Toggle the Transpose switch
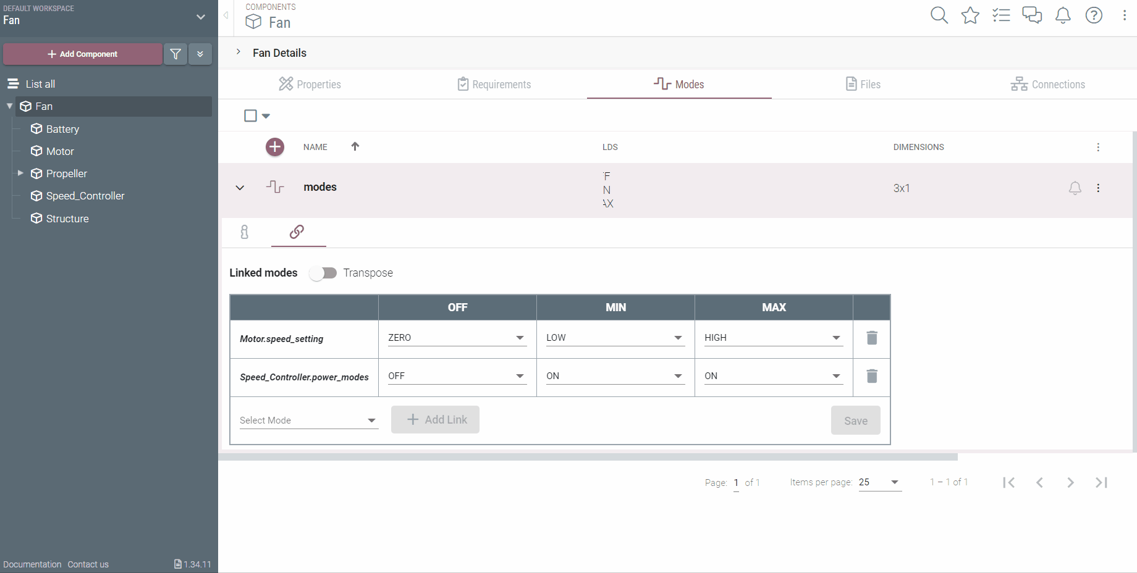The width and height of the screenshot is (1137, 573). pyautogui.click(x=323, y=273)
